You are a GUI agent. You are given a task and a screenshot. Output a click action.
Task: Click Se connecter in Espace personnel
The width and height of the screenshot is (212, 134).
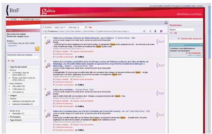pyautogui.click(x=195, y=53)
